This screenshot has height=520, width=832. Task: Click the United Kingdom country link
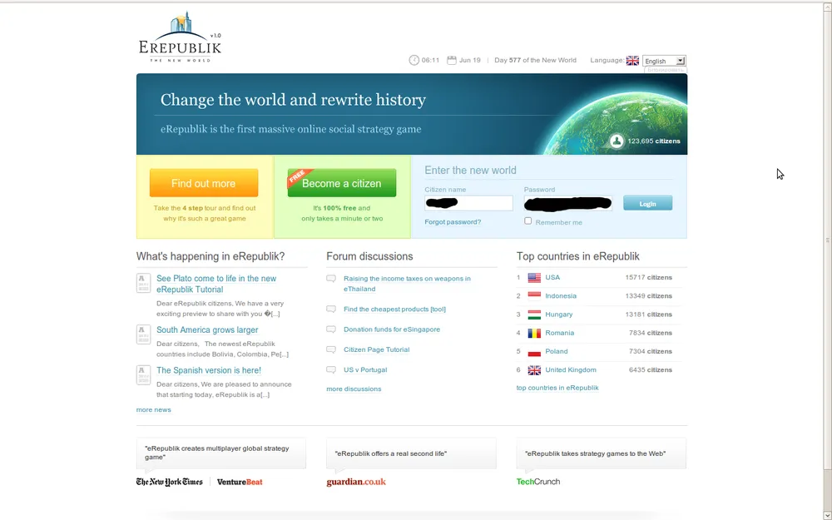tap(571, 370)
